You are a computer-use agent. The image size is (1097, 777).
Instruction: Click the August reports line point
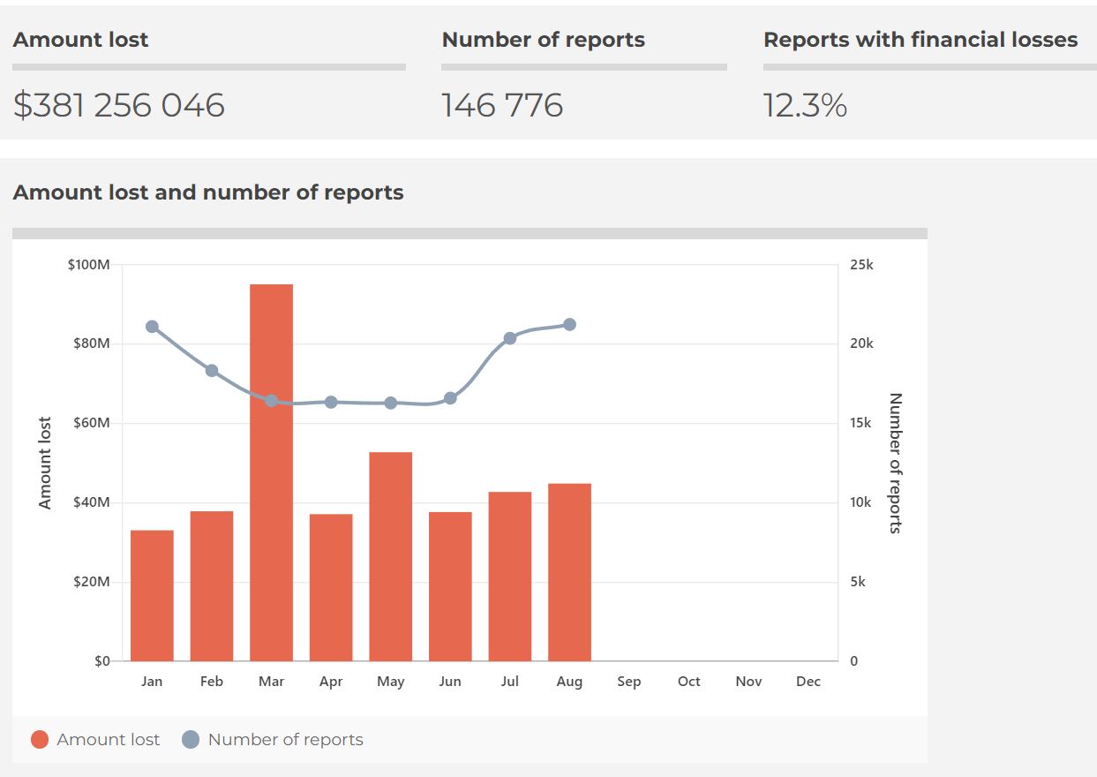click(x=569, y=325)
